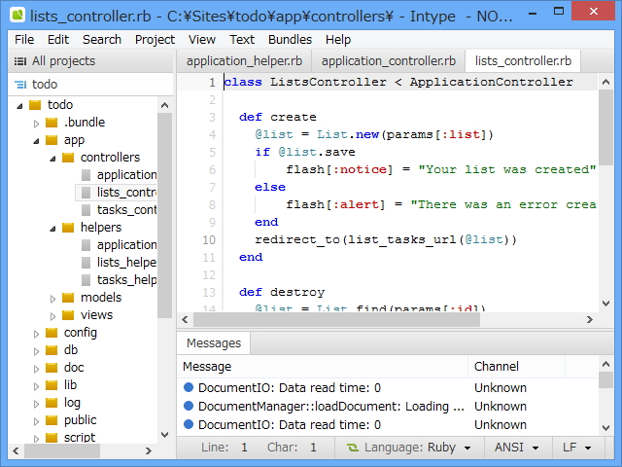
Task: Click the green Language icon in status bar
Action: click(352, 448)
